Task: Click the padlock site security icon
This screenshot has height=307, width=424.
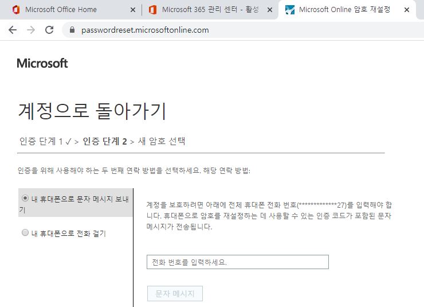Action: pos(72,30)
